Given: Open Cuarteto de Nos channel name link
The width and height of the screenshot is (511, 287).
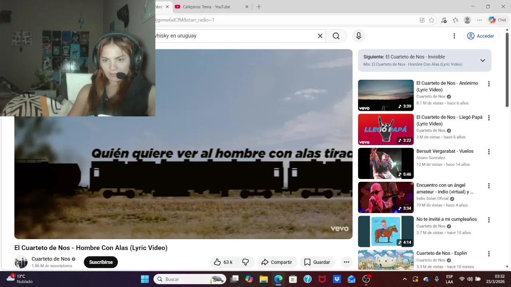Looking at the screenshot, I should point(51,259).
